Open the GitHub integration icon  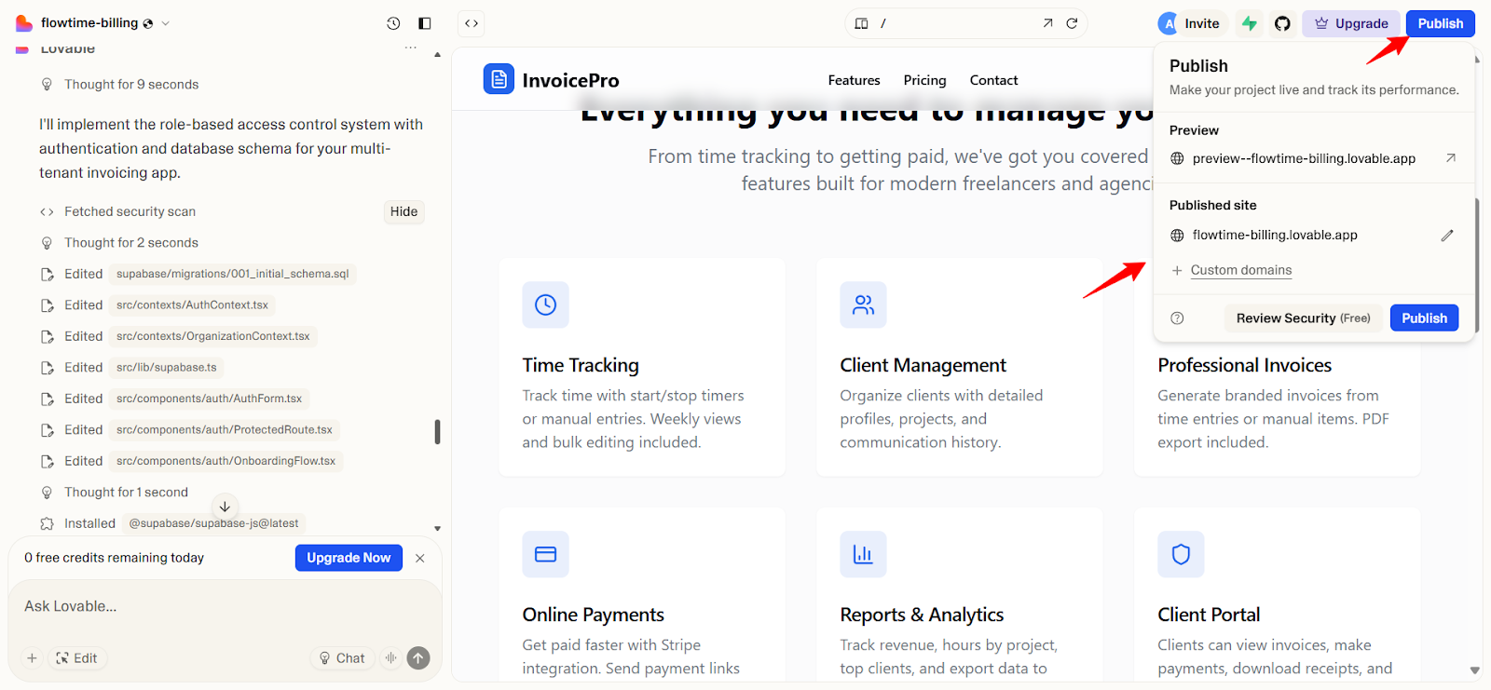point(1282,23)
